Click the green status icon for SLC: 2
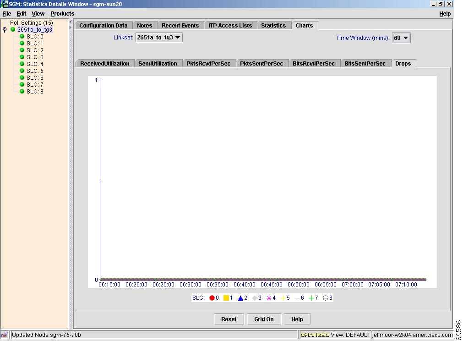Viewport: 463px width, 341px height. click(22, 50)
